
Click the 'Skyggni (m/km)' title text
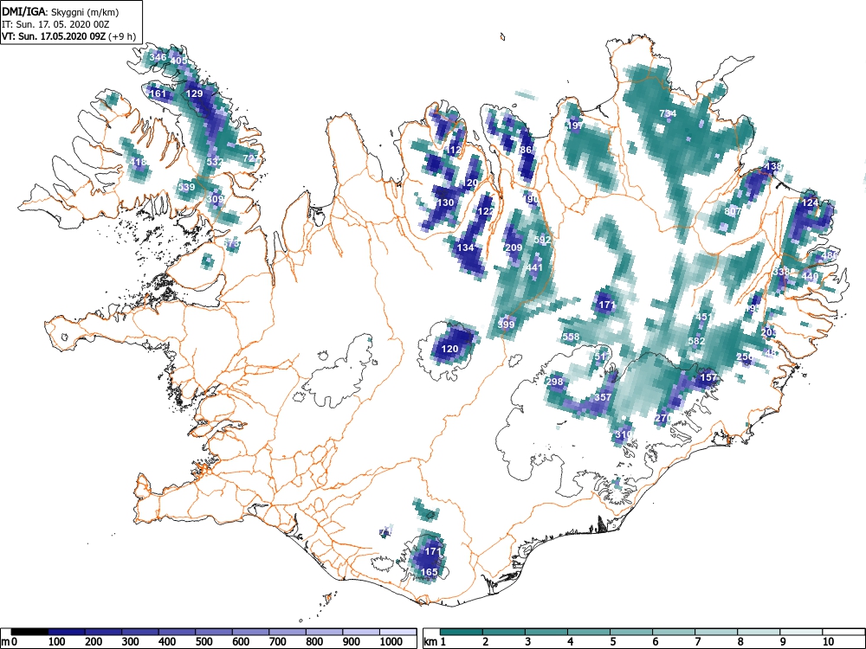pos(85,11)
